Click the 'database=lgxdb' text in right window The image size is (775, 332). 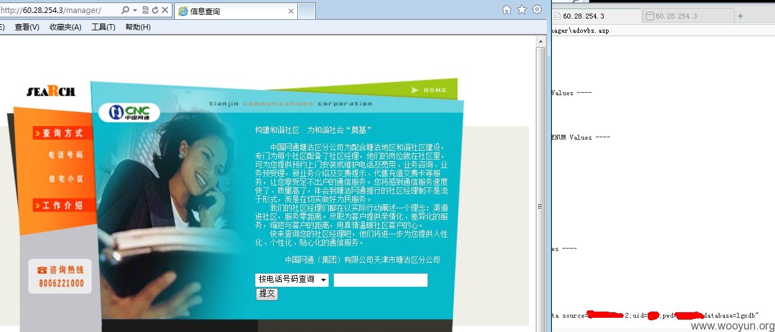(730, 315)
